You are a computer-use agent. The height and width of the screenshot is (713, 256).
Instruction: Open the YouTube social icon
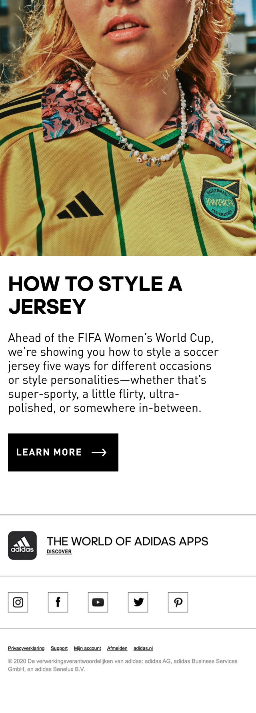[98, 602]
